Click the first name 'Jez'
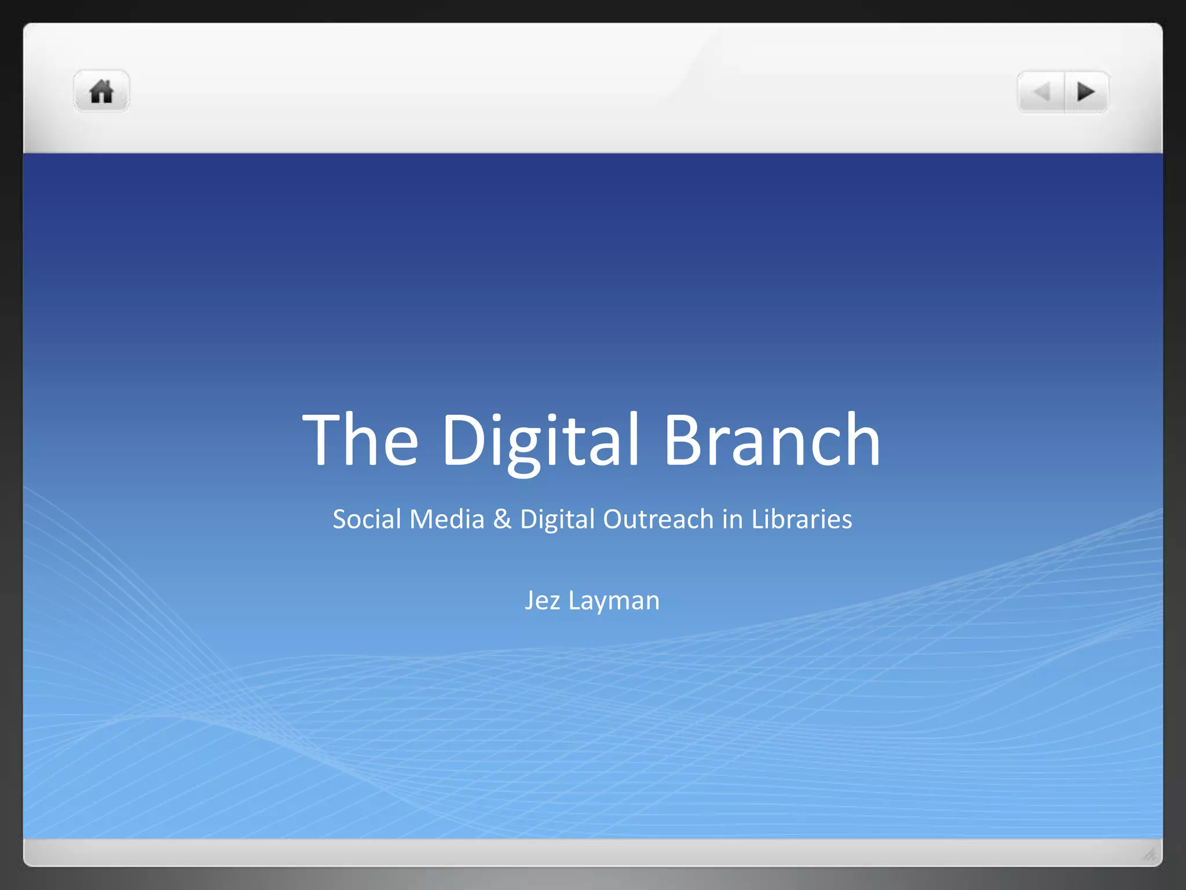Image resolution: width=1186 pixels, height=890 pixels. [x=542, y=600]
